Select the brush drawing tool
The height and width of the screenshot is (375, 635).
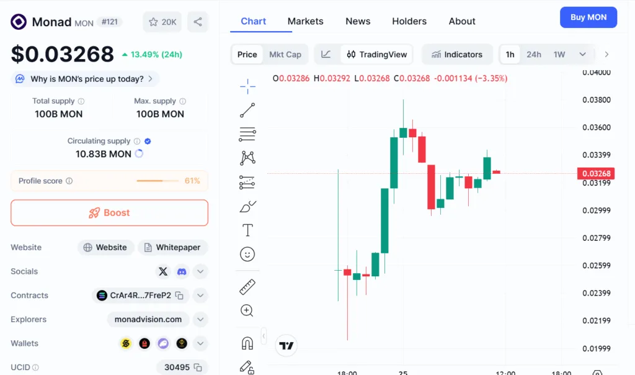(247, 206)
